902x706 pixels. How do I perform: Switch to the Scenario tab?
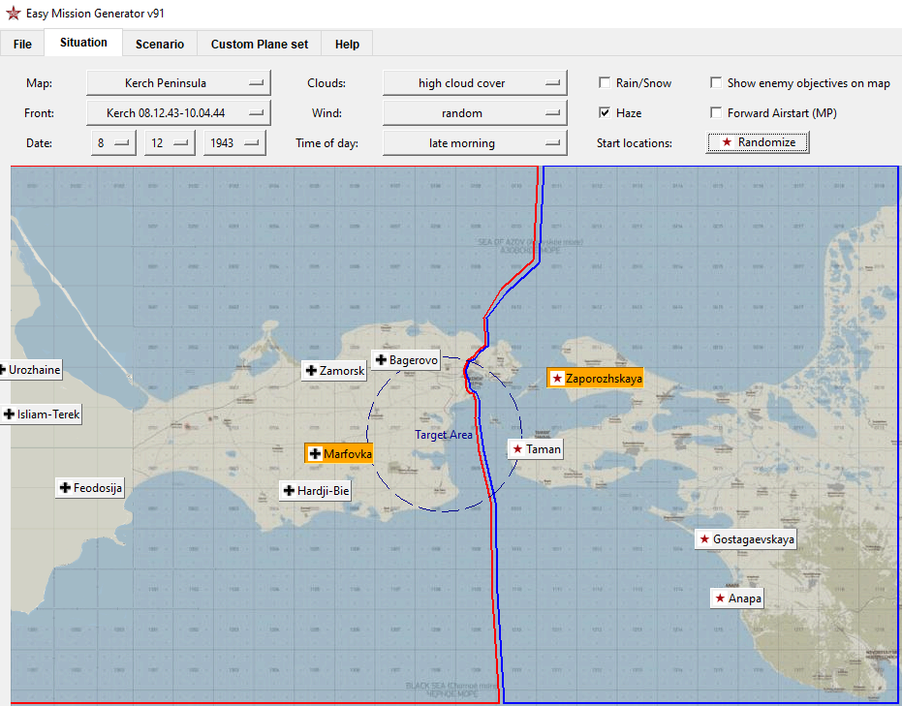(160, 45)
